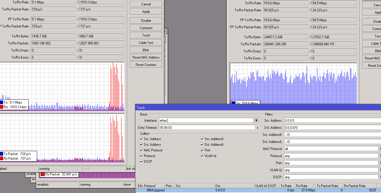
Task: Sort by the Eth. Protocol column header
Action: 151,186
